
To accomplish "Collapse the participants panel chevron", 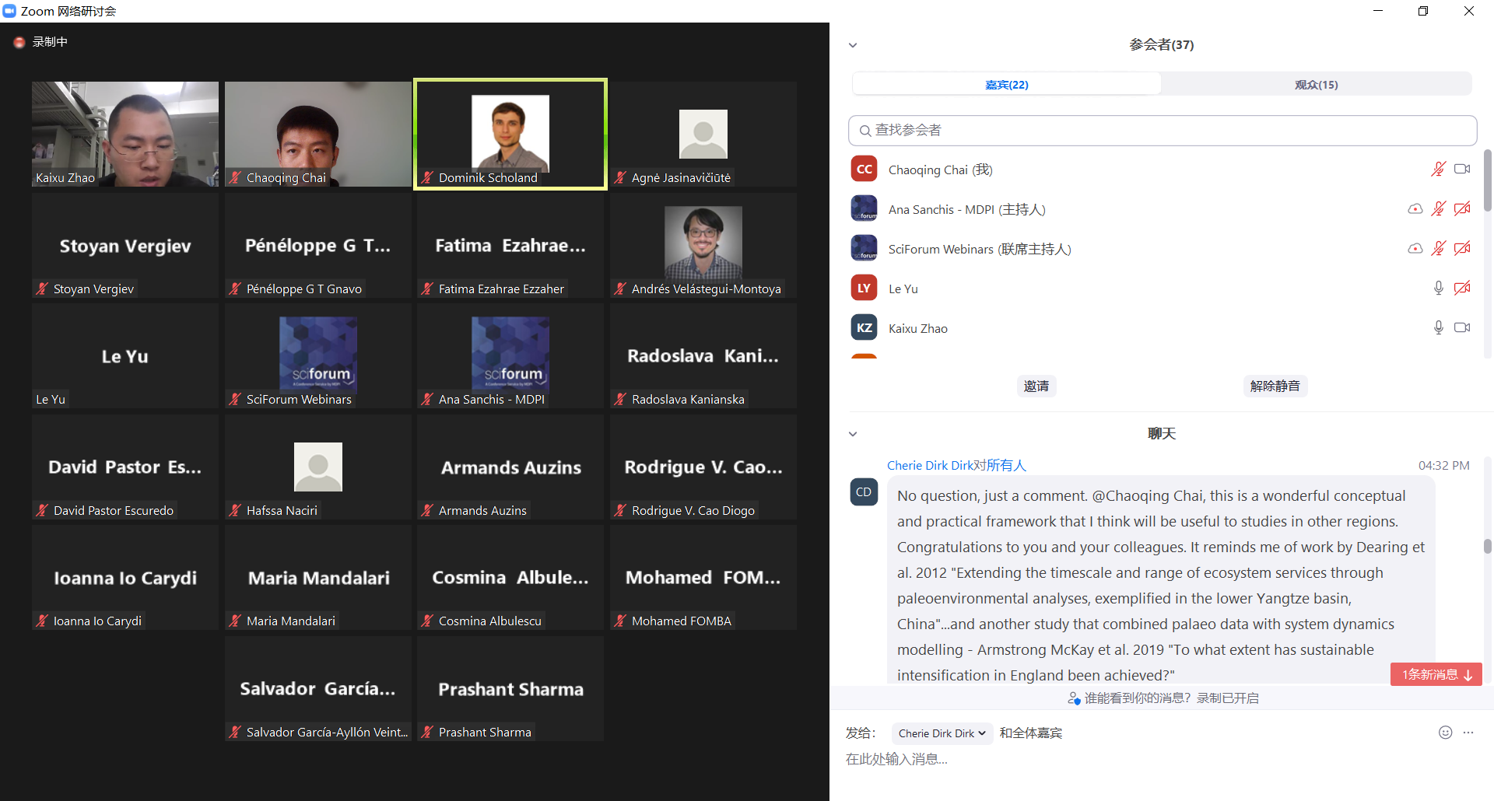I will tap(852, 45).
